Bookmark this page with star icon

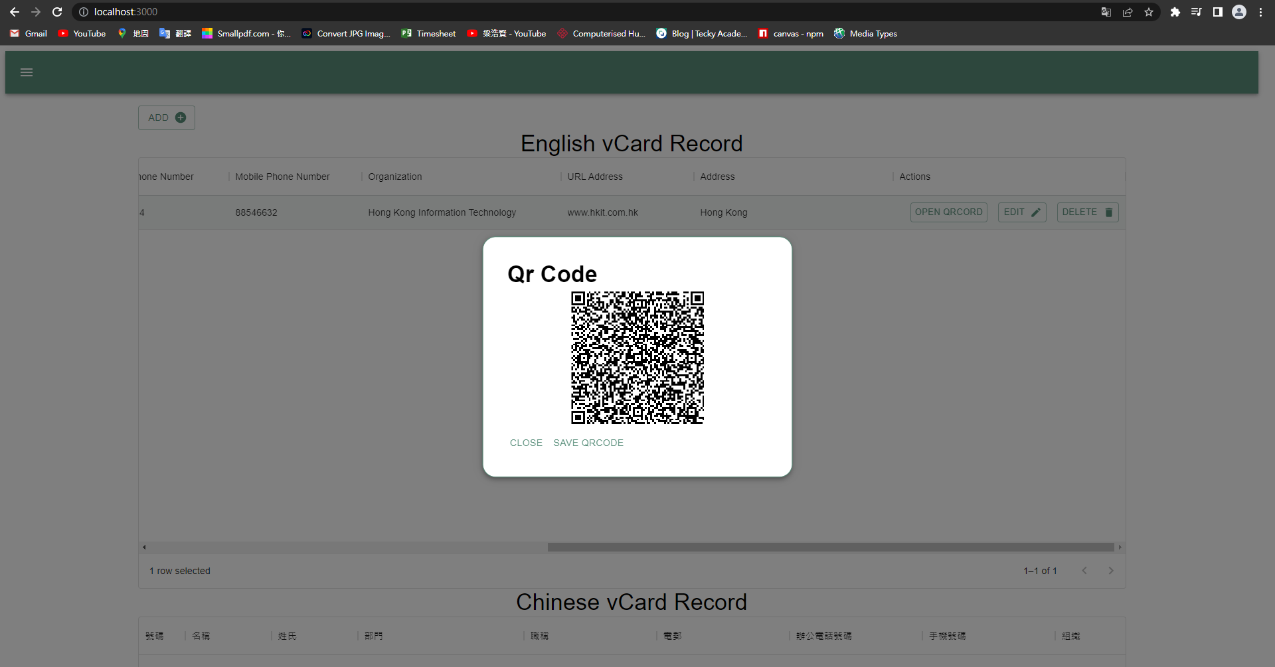coord(1149,12)
